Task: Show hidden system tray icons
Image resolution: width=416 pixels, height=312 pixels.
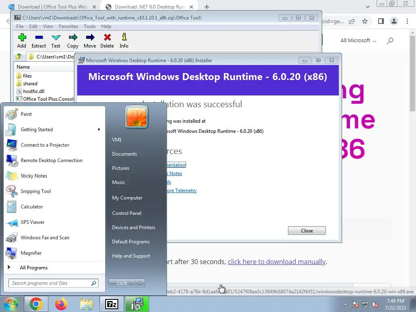Action: click(x=345, y=304)
